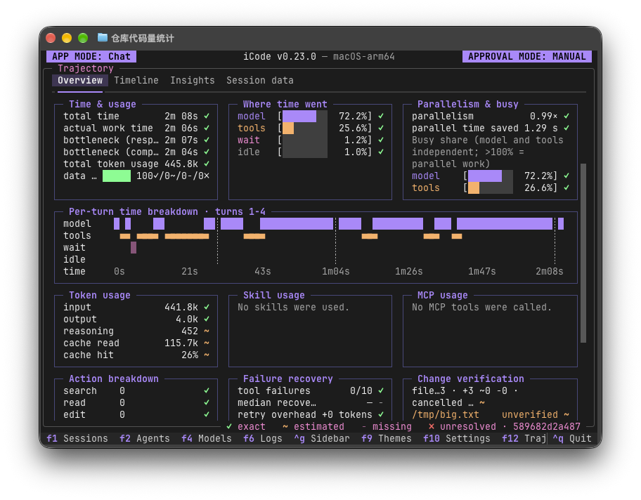Click the vertical scrollbar on the right
The height and width of the screenshot is (500, 641).
tap(583, 253)
